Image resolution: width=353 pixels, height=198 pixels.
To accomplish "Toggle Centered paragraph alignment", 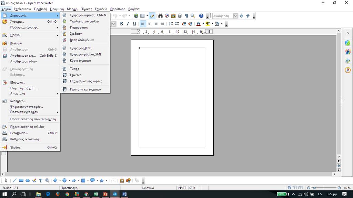I will tap(149, 24).
